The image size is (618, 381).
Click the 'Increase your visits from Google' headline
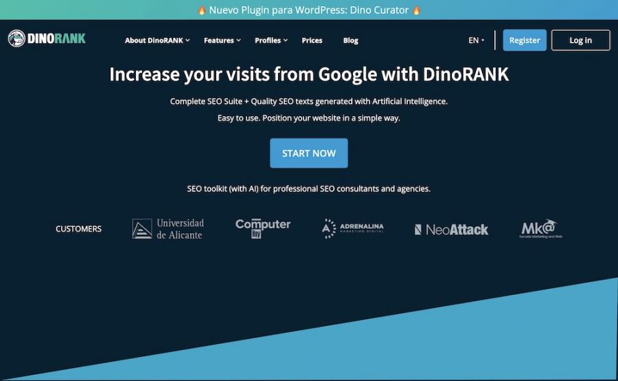pyautogui.click(x=309, y=74)
